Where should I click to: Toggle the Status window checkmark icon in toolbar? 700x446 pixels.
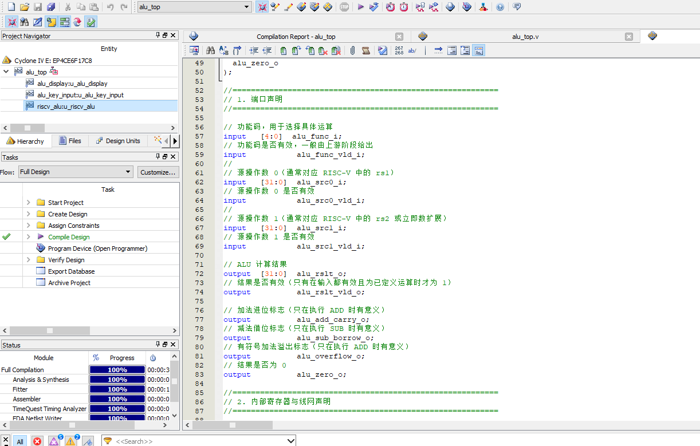tap(91, 22)
